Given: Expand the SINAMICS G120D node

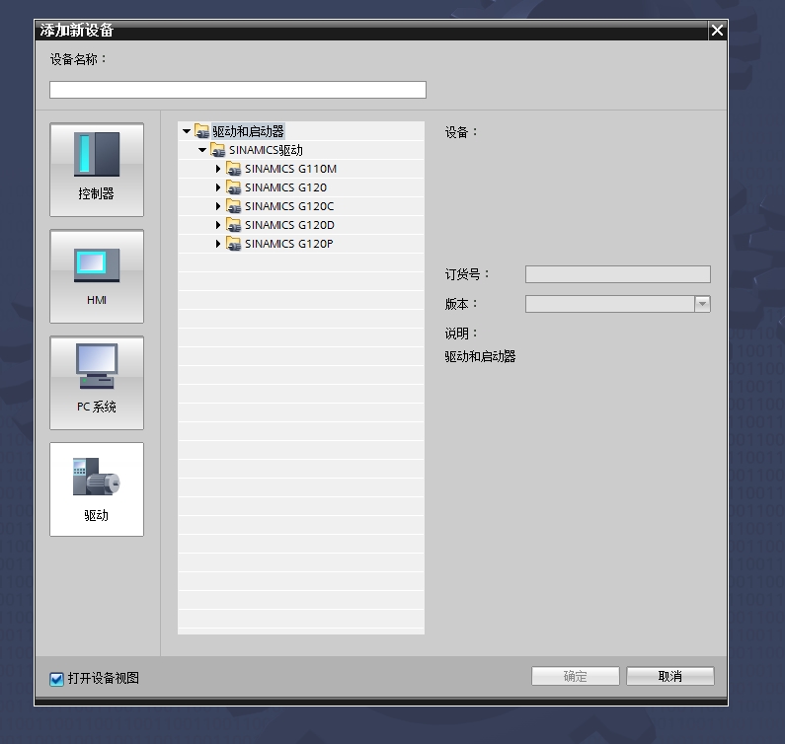Looking at the screenshot, I should (218, 225).
